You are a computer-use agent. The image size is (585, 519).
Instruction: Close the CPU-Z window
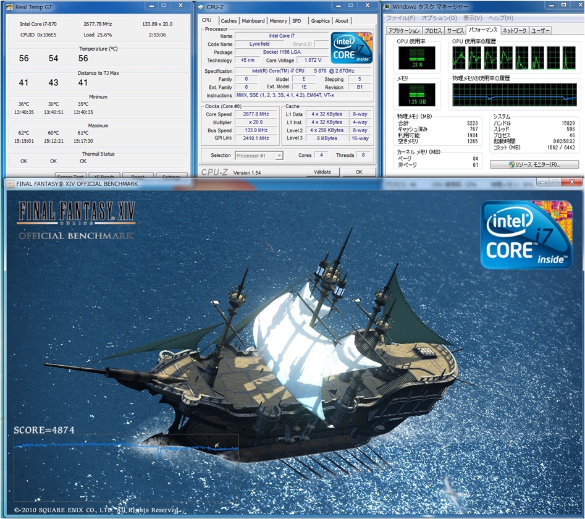click(x=368, y=5)
